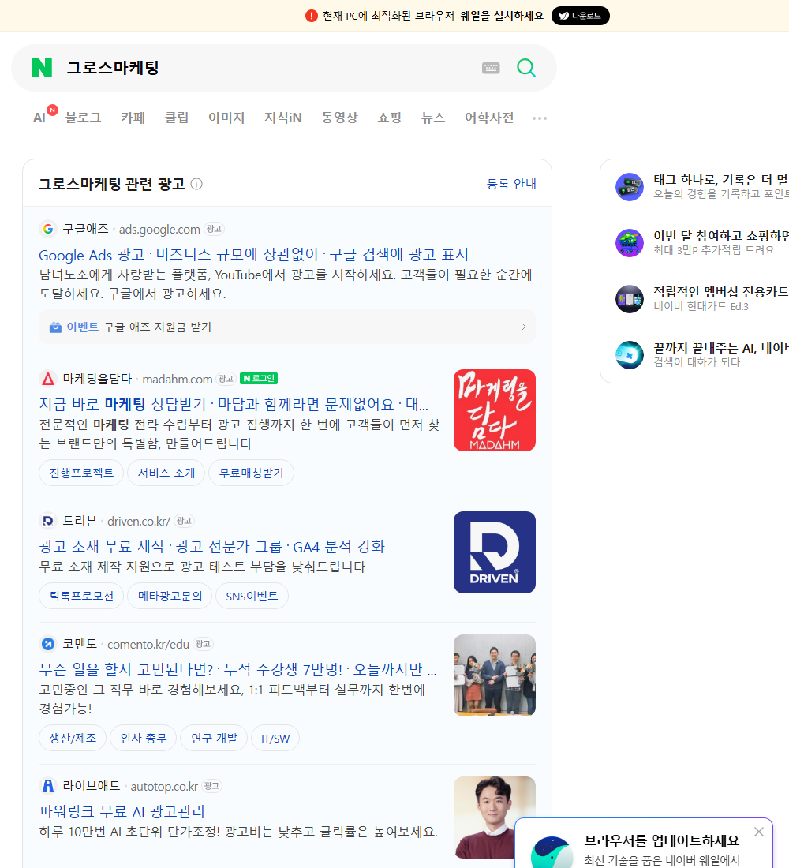Click the 틱톡프로모션 chip

(81, 596)
